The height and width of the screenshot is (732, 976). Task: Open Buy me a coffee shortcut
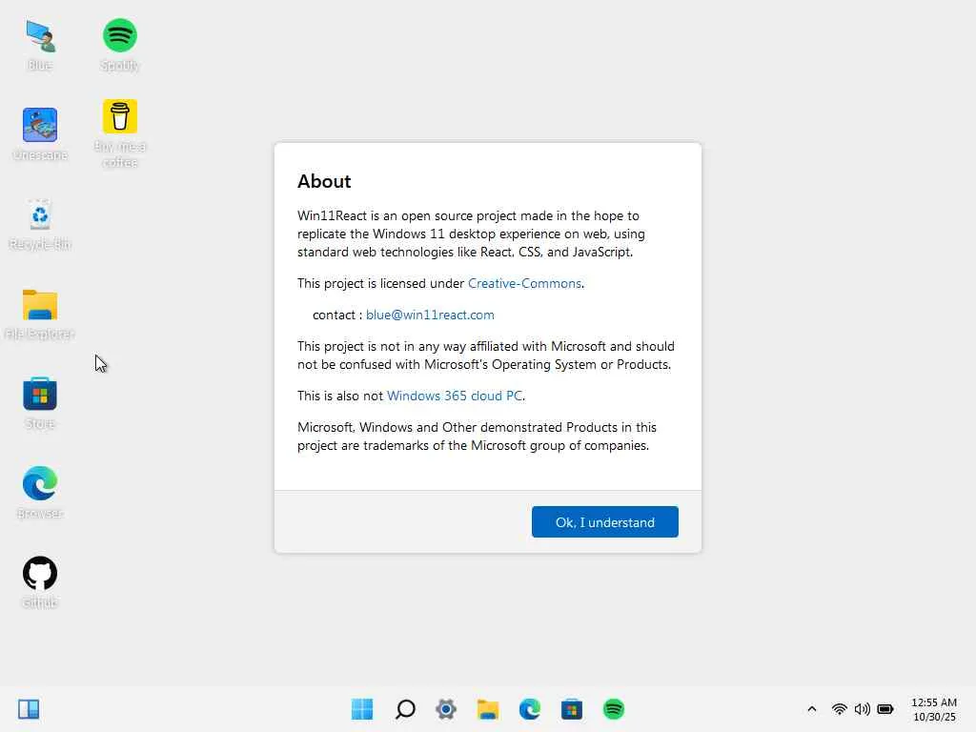(119, 133)
